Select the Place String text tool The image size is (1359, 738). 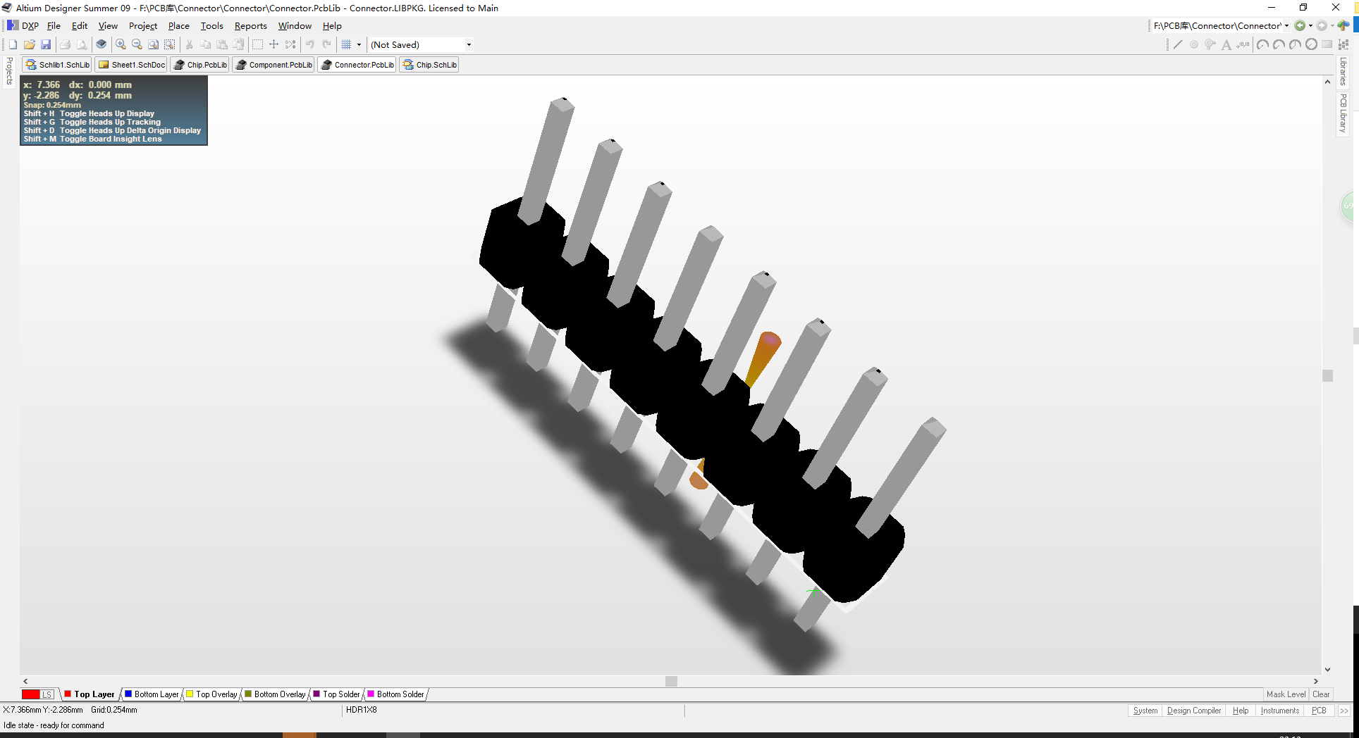click(1226, 44)
